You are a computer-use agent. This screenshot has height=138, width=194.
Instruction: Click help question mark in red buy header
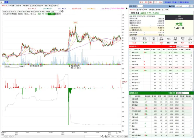(168, 46)
